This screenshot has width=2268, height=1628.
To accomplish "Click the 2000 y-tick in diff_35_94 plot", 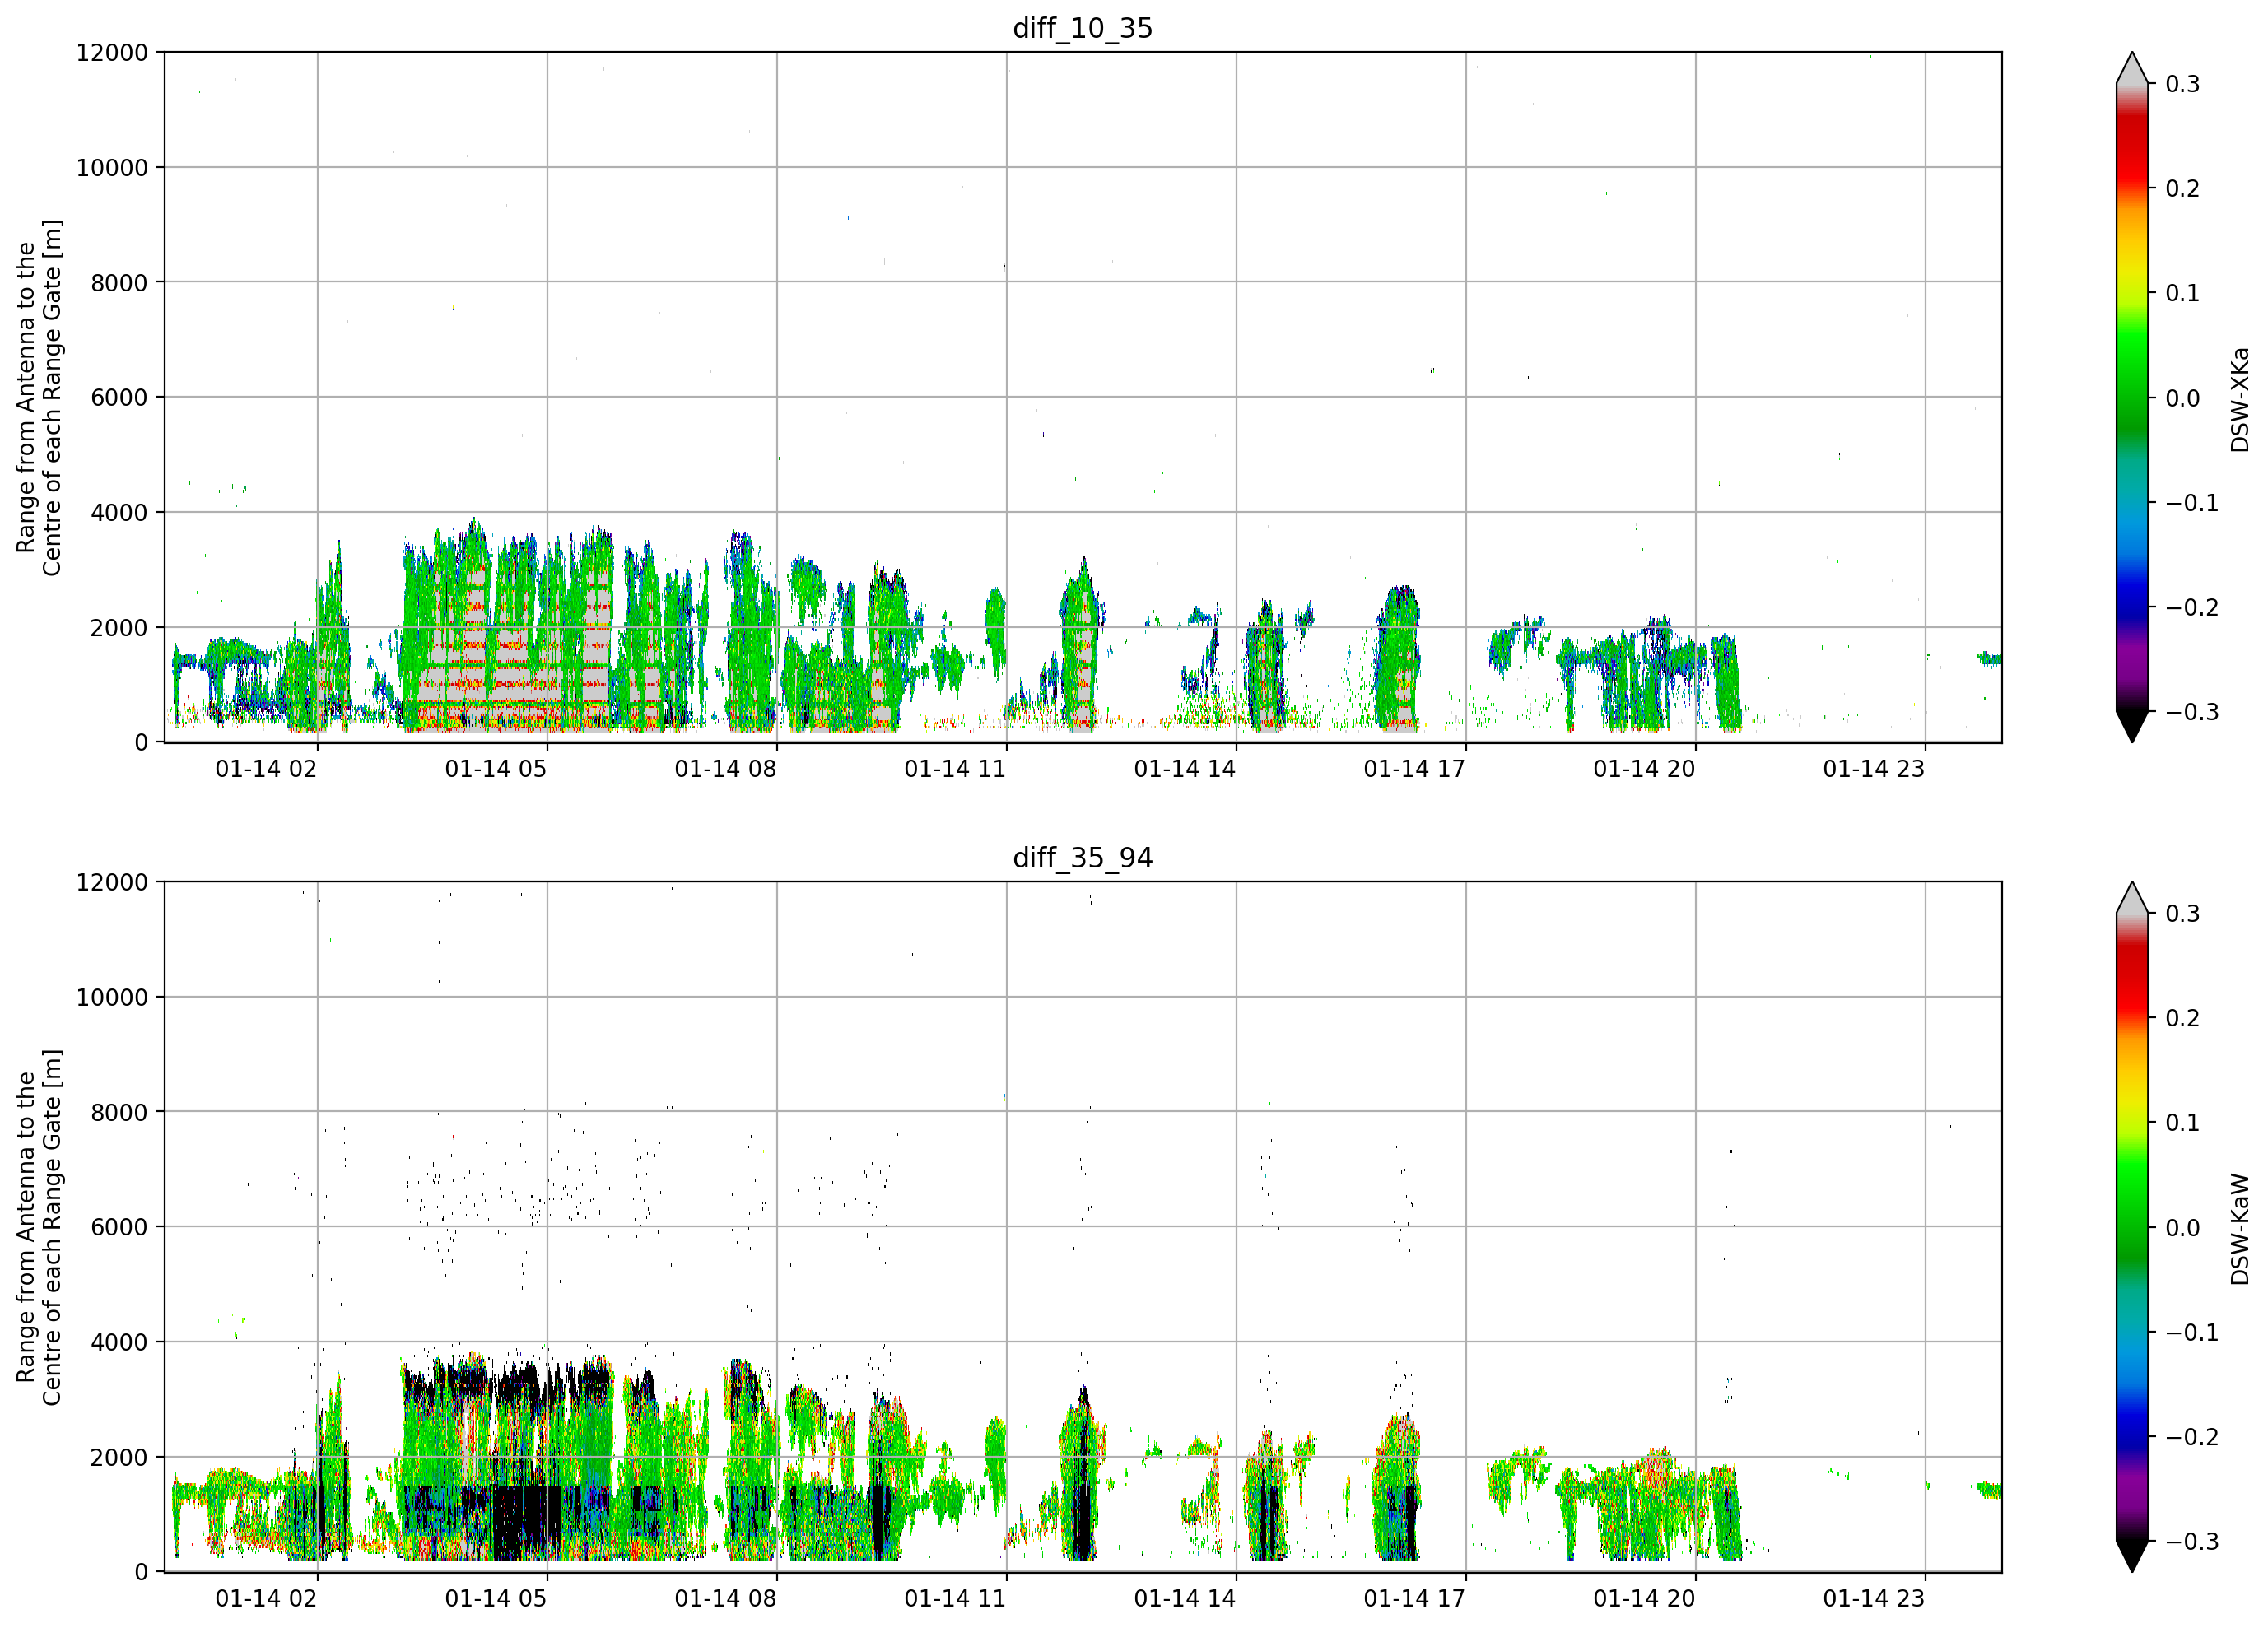I will tap(119, 1458).
